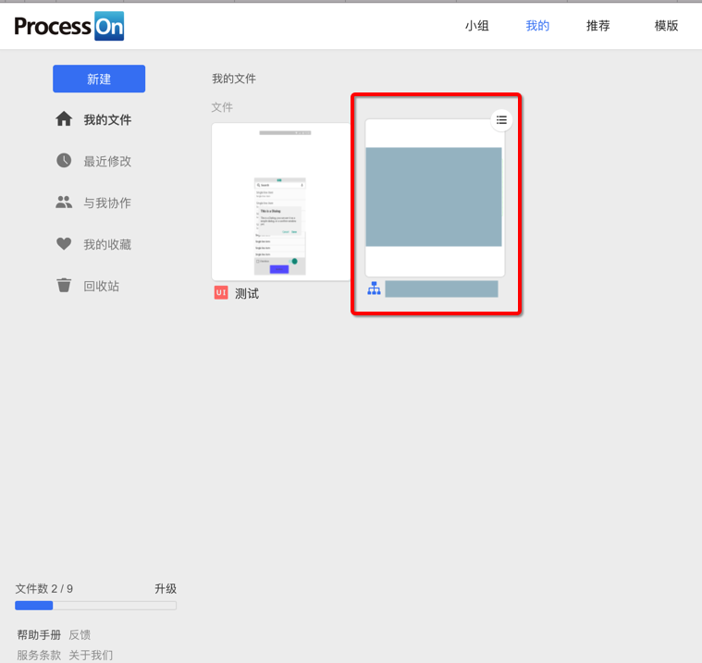Click the clock icon beside 最近修改
Screen dimensions: 702x663
click(x=64, y=160)
